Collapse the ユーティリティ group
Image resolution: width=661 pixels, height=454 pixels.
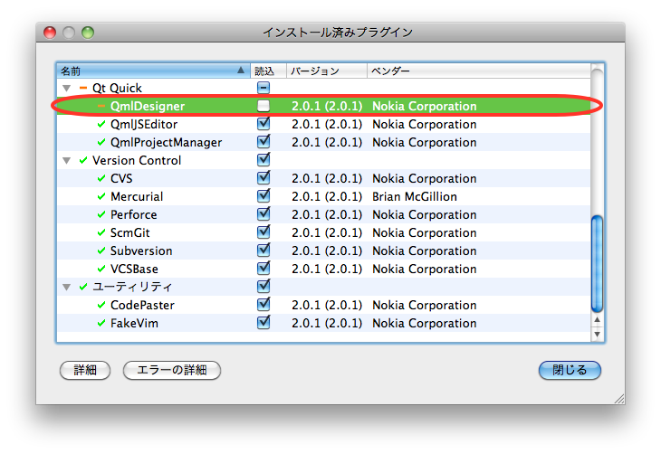click(x=66, y=288)
